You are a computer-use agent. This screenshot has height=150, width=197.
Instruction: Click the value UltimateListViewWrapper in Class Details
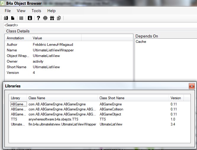53,50
